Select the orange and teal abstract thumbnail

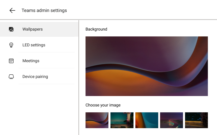(147, 120)
